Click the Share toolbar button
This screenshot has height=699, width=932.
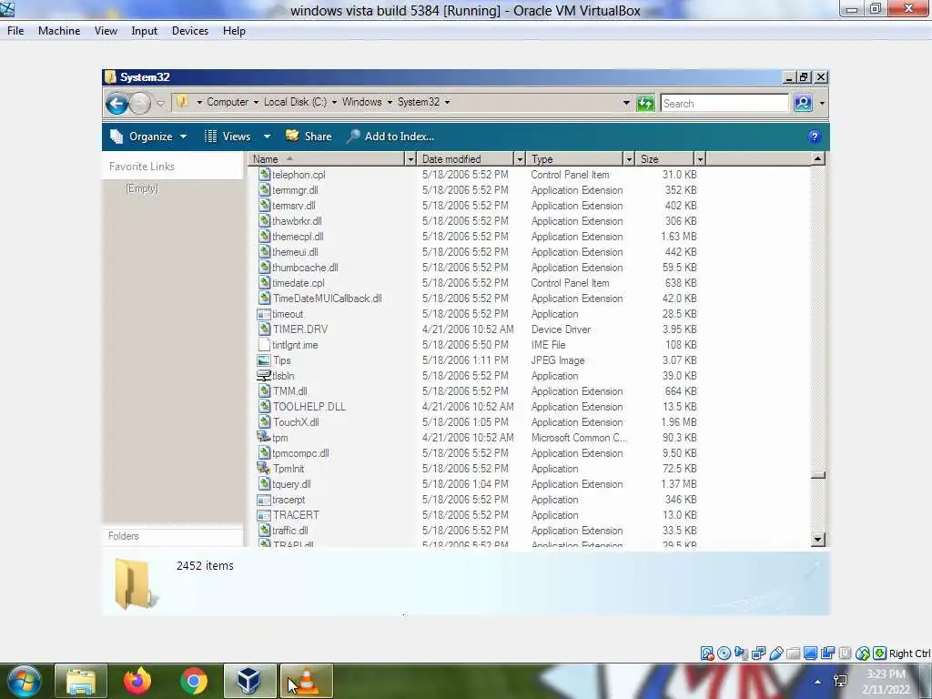click(309, 137)
